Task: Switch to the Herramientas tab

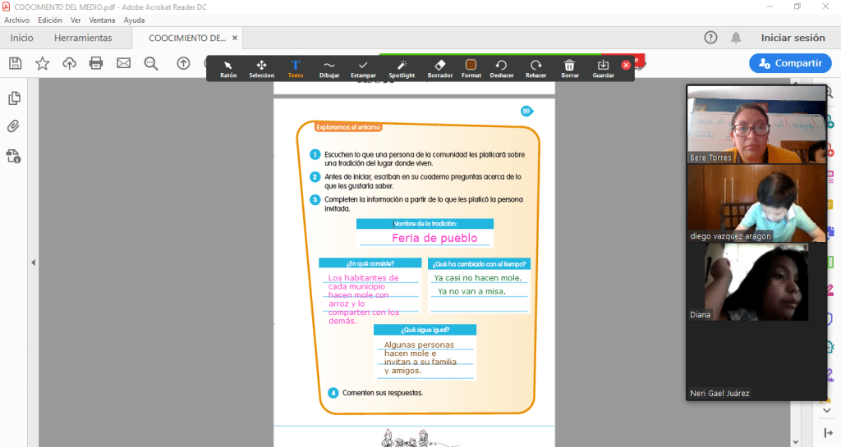Action: (83, 38)
